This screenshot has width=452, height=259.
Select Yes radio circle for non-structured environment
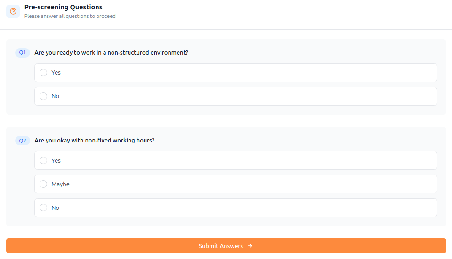click(43, 73)
